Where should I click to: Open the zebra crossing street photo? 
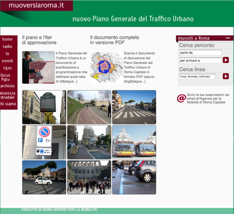point(134,107)
